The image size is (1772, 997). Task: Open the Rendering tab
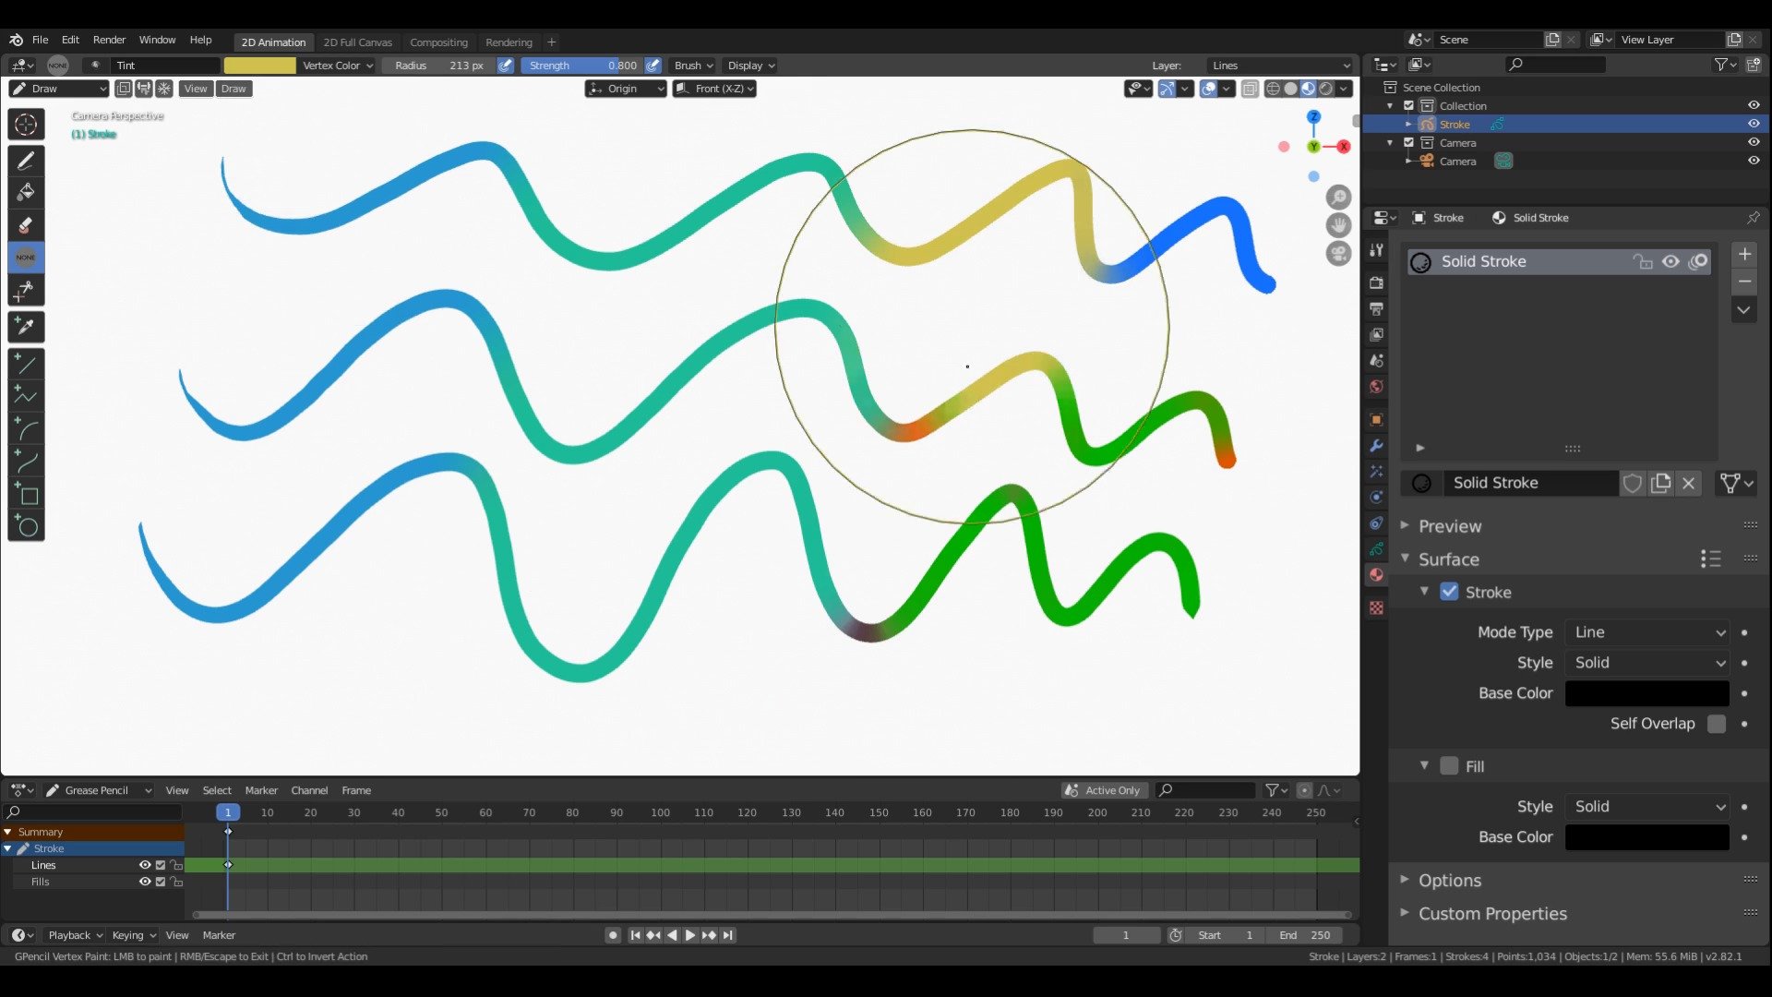508,42
